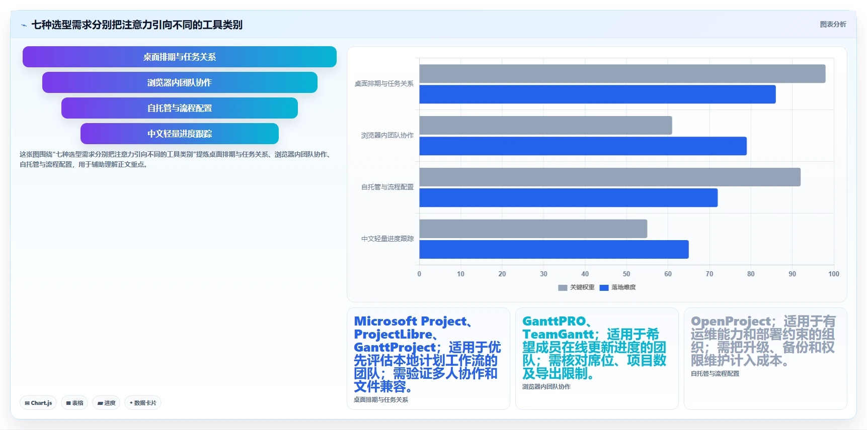Click the 进度 tag chip
The width and height of the screenshot is (867, 430).
click(x=106, y=403)
